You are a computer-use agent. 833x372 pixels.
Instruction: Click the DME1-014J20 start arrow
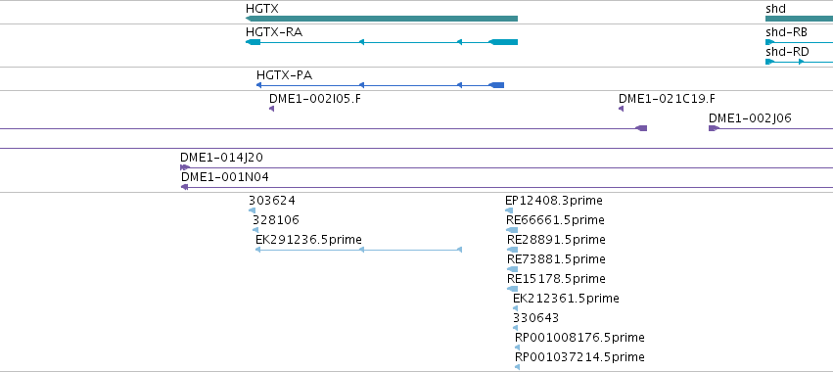tap(185, 167)
